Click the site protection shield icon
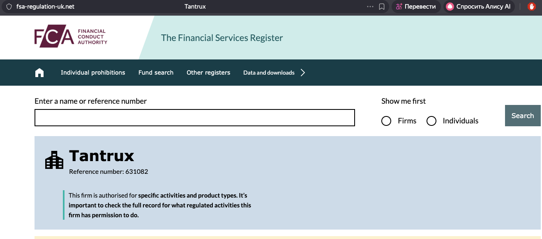542x239 pixels. 9,7
